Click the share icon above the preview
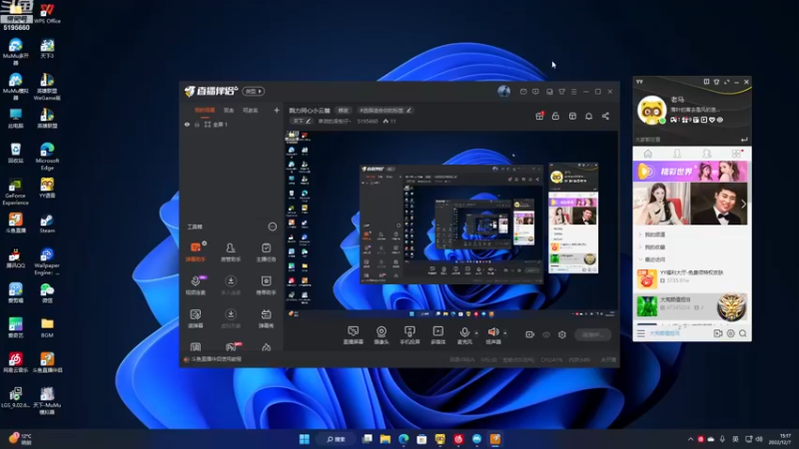The width and height of the screenshot is (799, 449). tap(605, 116)
